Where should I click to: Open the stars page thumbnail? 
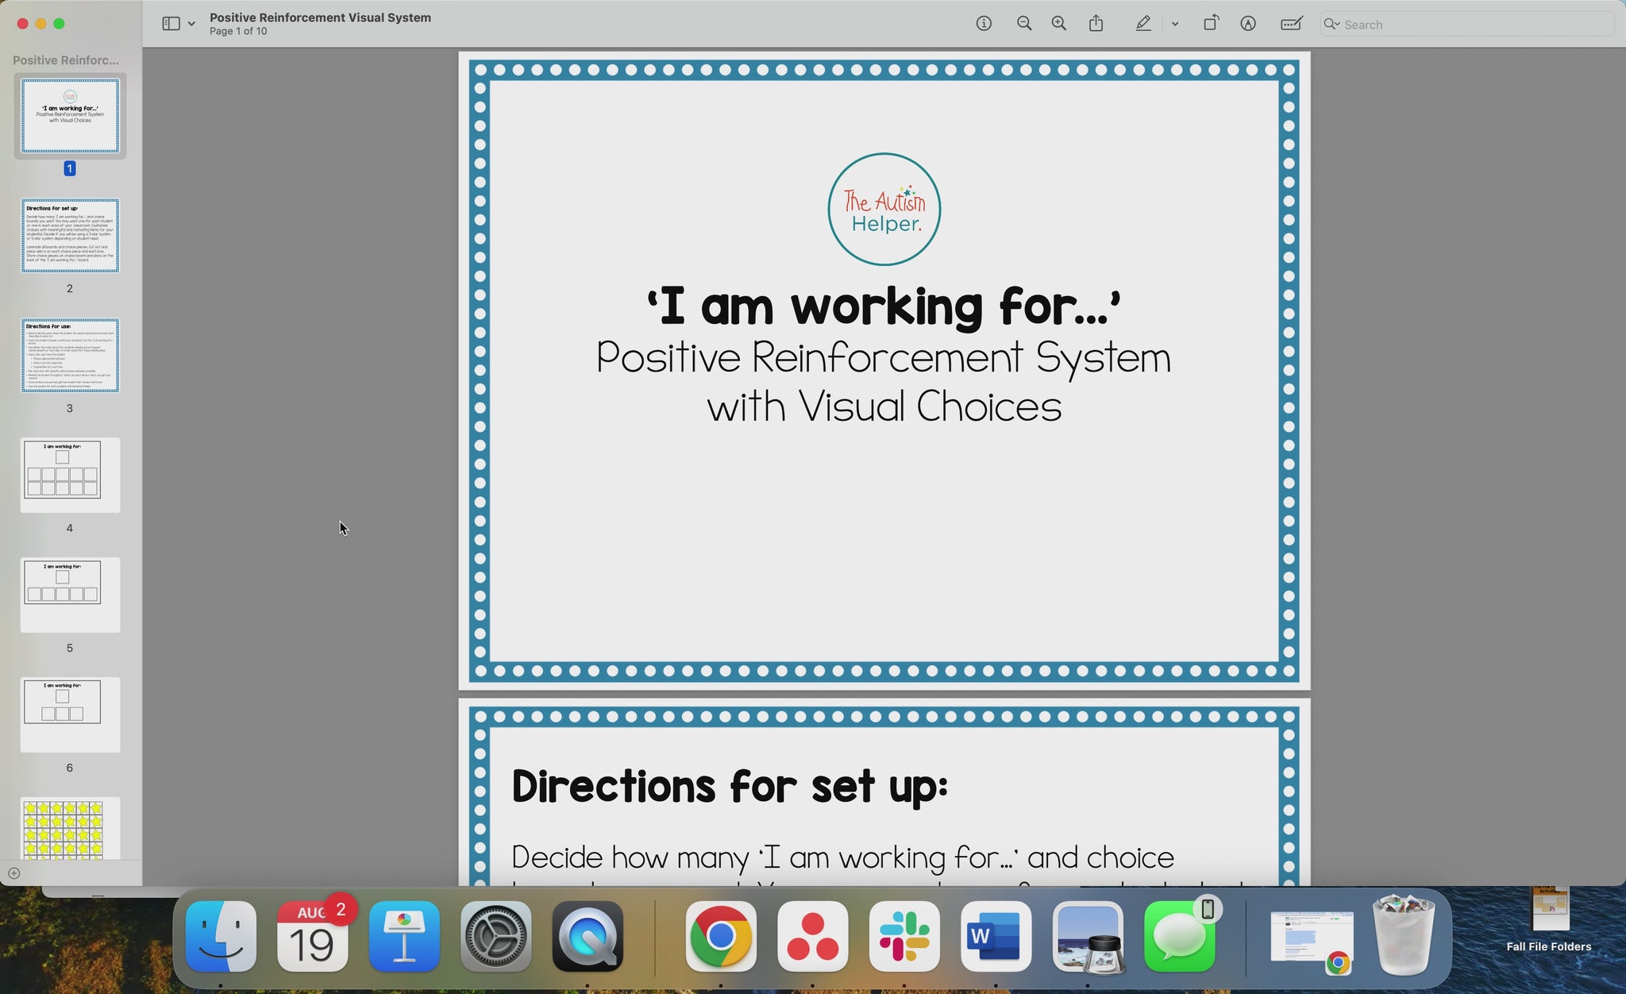point(70,828)
